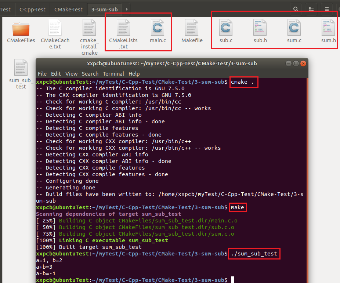Viewport: 340px width, 283px height.
Task: Click 'The C compiler identification' line
Action: click(111, 88)
